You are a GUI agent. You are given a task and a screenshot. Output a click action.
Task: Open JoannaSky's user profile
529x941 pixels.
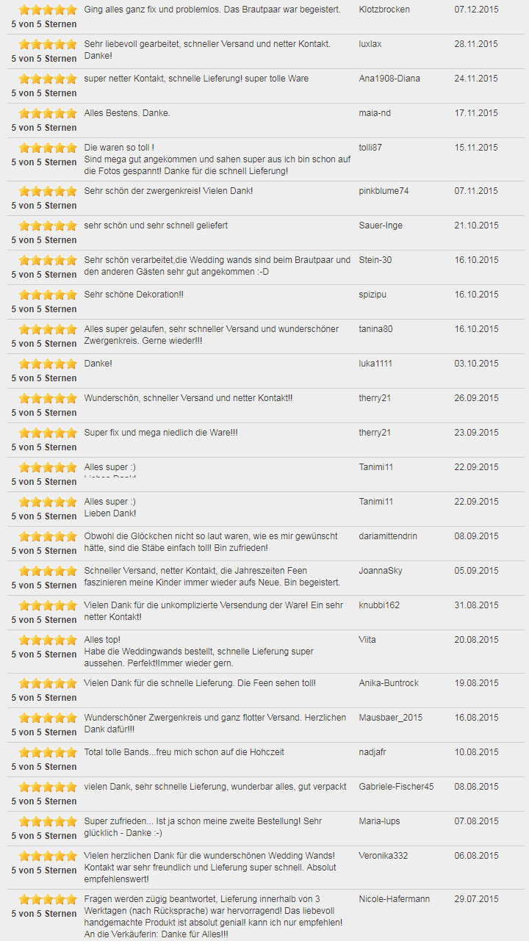381,571
